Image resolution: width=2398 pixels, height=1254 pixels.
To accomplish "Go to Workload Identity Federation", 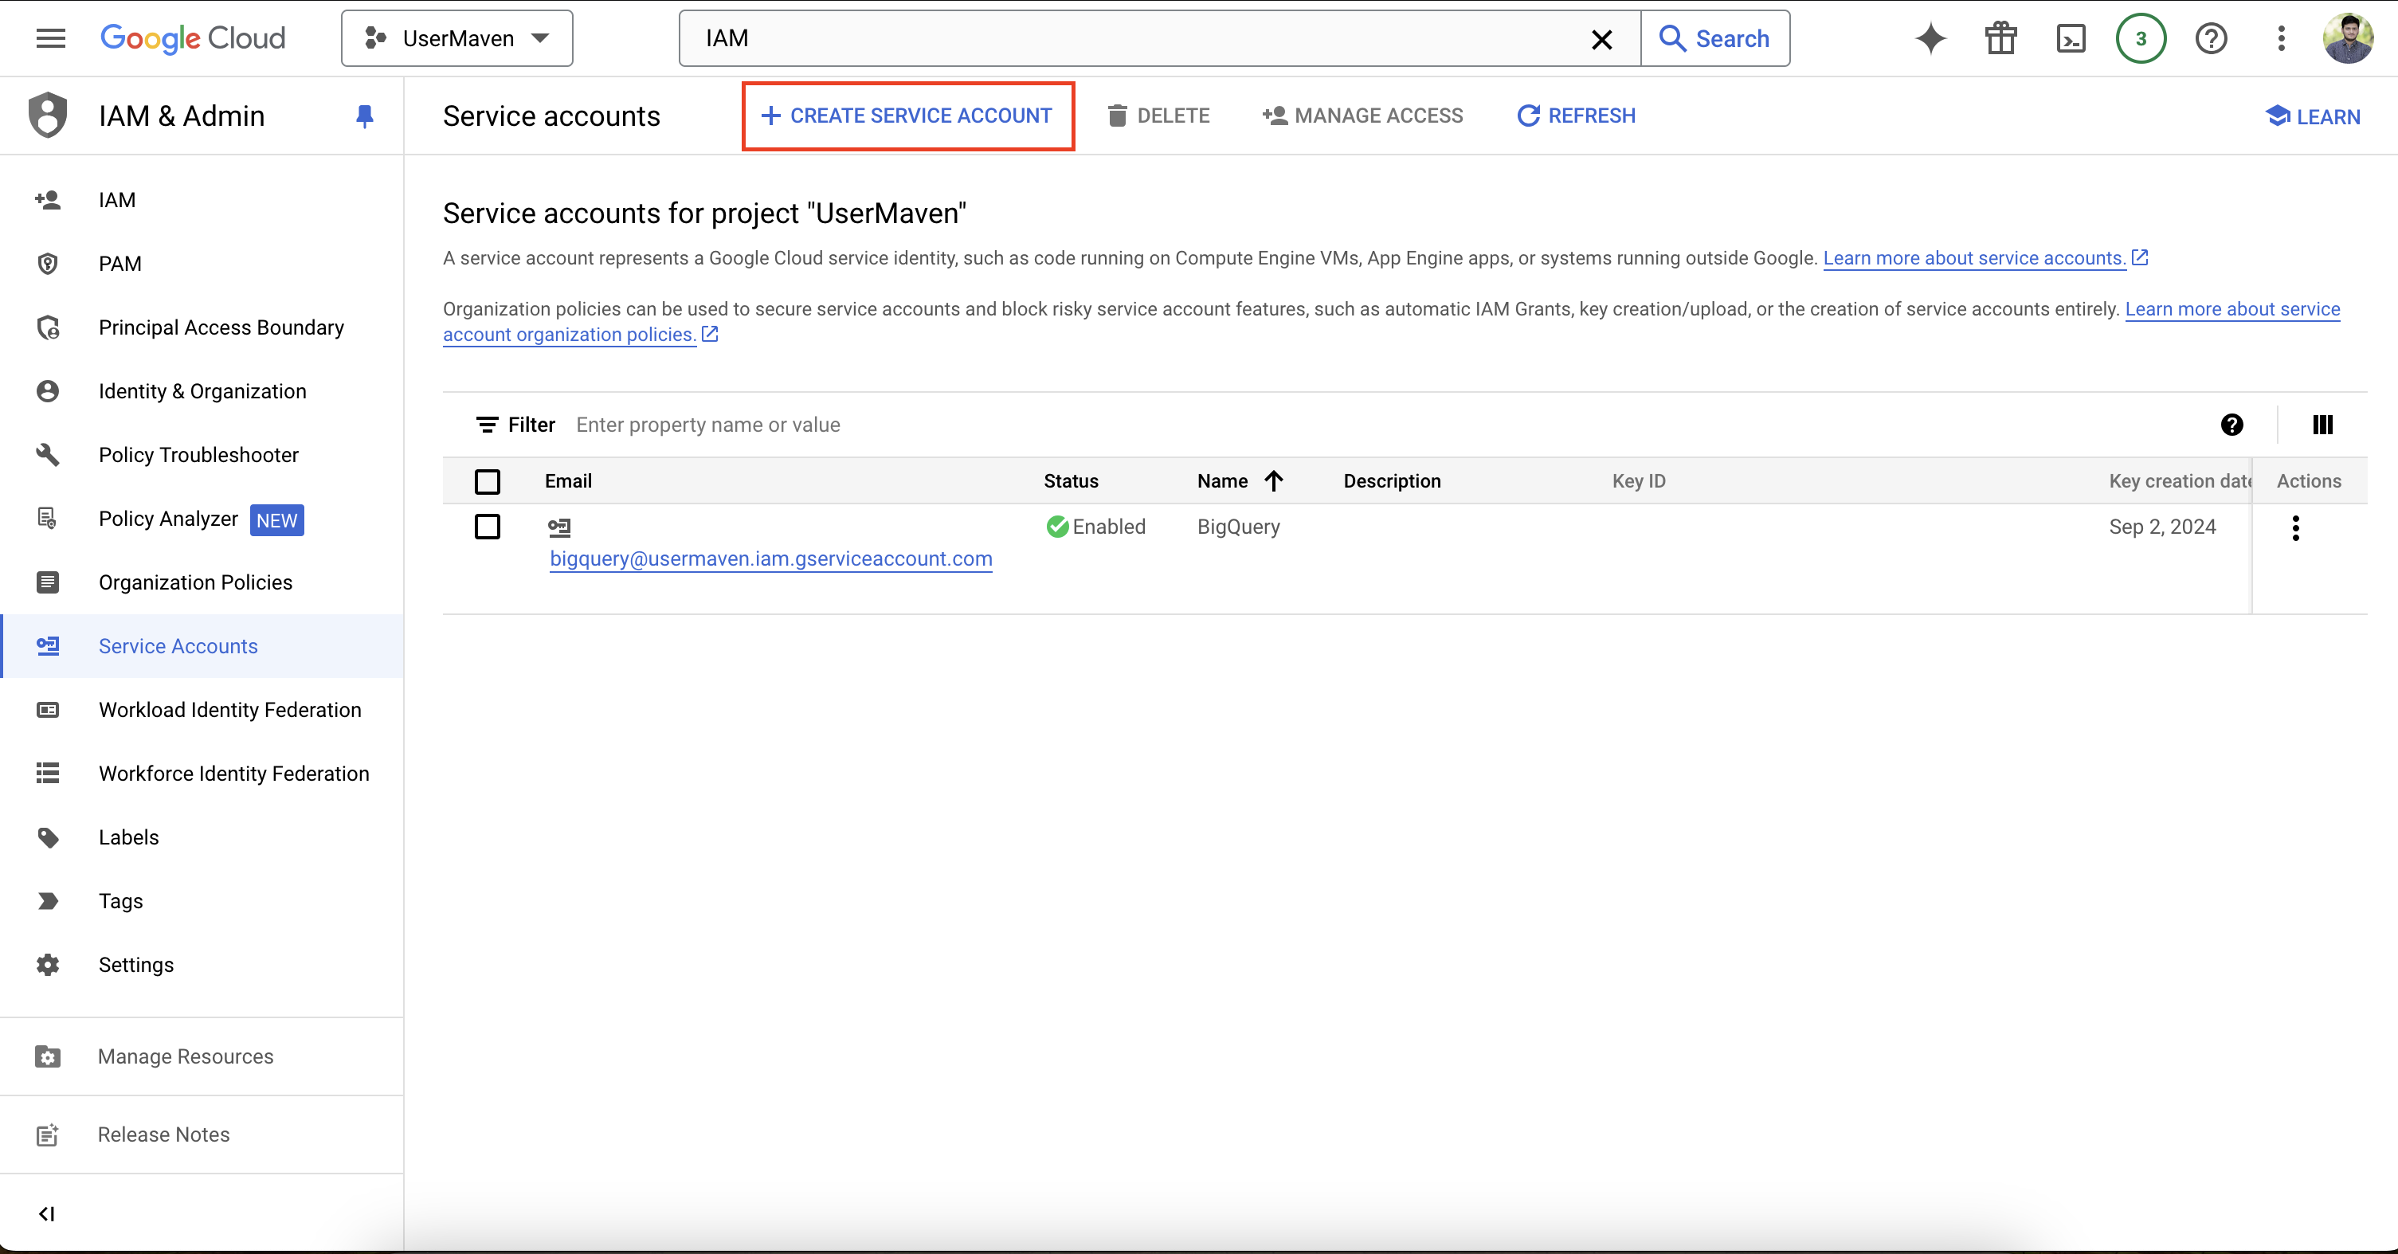I will 229,709.
